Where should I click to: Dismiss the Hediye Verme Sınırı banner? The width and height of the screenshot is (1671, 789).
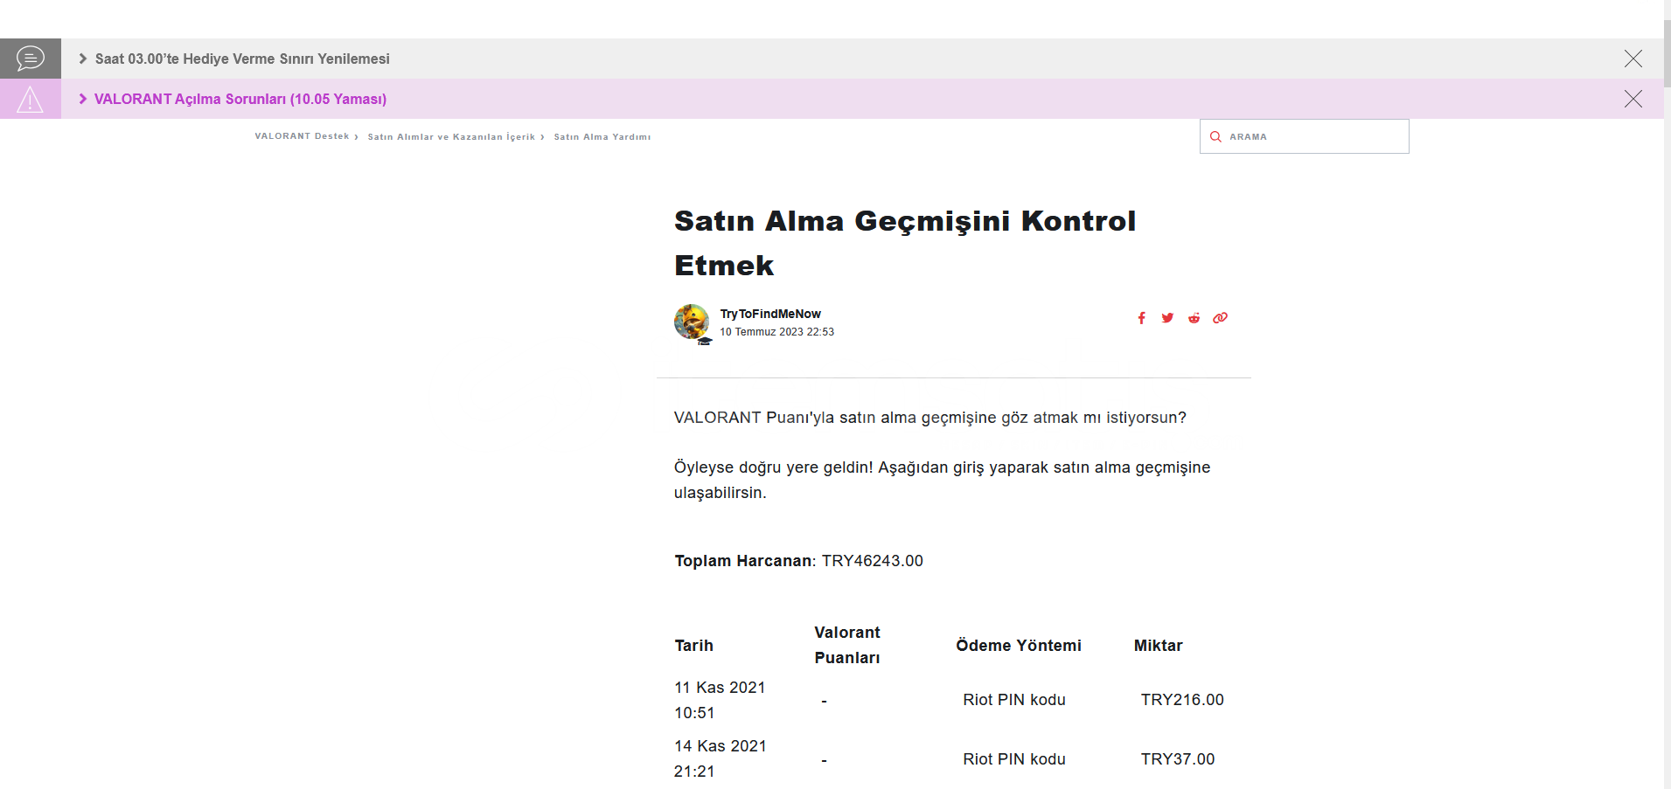click(x=1633, y=59)
